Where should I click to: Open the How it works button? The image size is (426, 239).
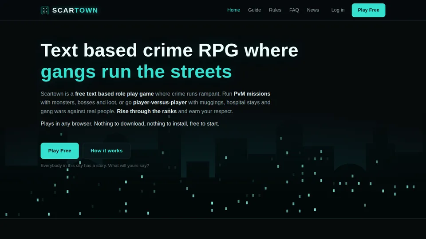tap(106, 150)
